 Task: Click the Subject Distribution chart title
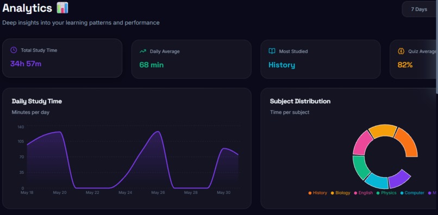[301, 101]
